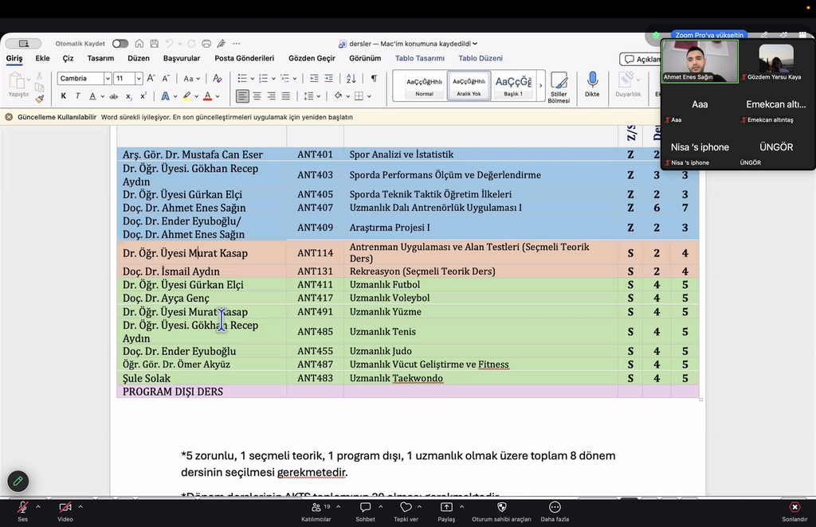Click the print icon in title bar

coord(206,44)
